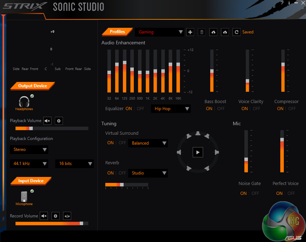Reset profile with the refresh icon
Screen dimensions: 306x242
(236, 32)
